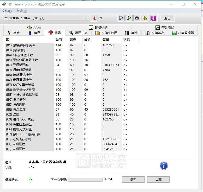Click the 更新 button

(133, 180)
